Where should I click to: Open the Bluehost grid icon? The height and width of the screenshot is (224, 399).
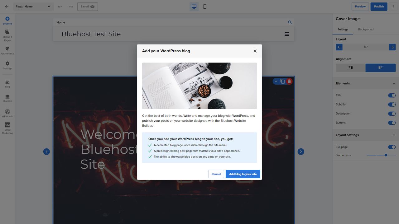coord(7,99)
